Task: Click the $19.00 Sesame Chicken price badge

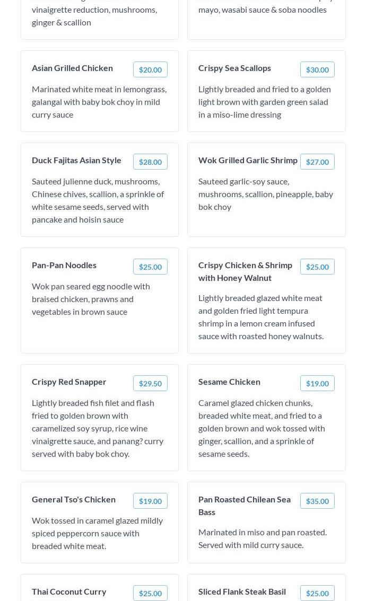Action: click(317, 383)
